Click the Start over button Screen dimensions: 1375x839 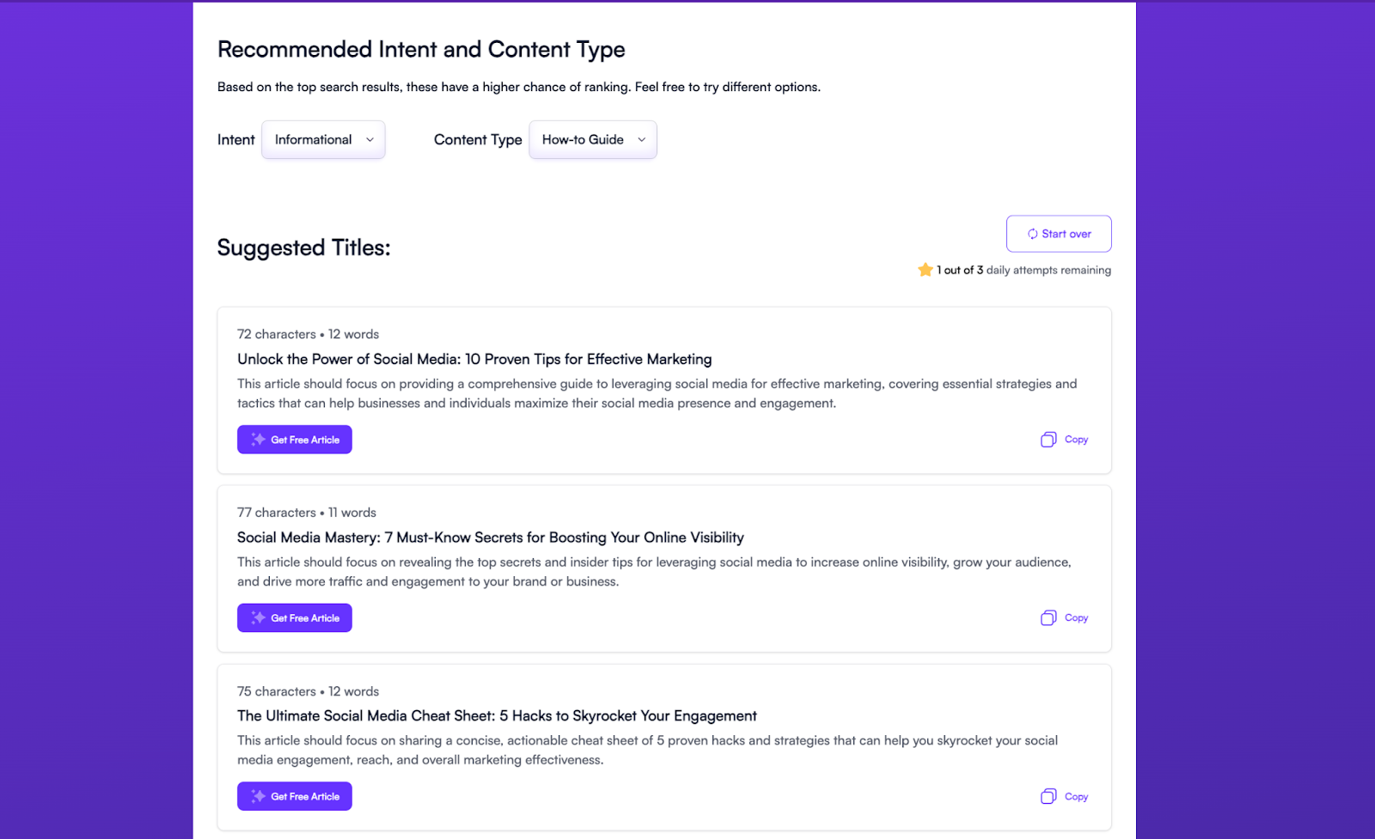(1059, 234)
